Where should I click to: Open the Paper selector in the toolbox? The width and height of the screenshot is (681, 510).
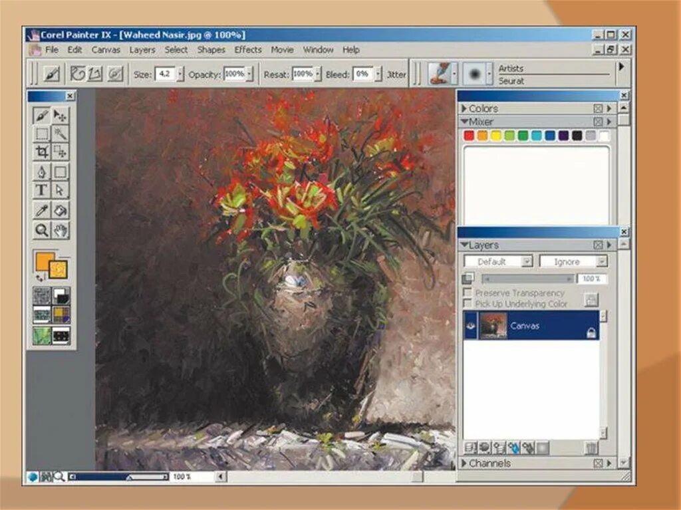coord(42,295)
